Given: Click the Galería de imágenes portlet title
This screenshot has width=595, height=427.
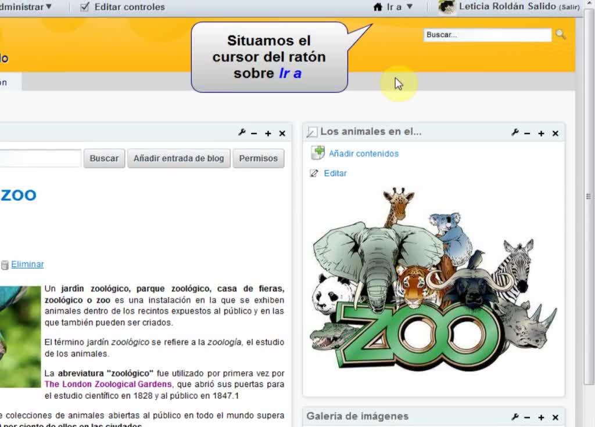Looking at the screenshot, I should (x=357, y=416).
